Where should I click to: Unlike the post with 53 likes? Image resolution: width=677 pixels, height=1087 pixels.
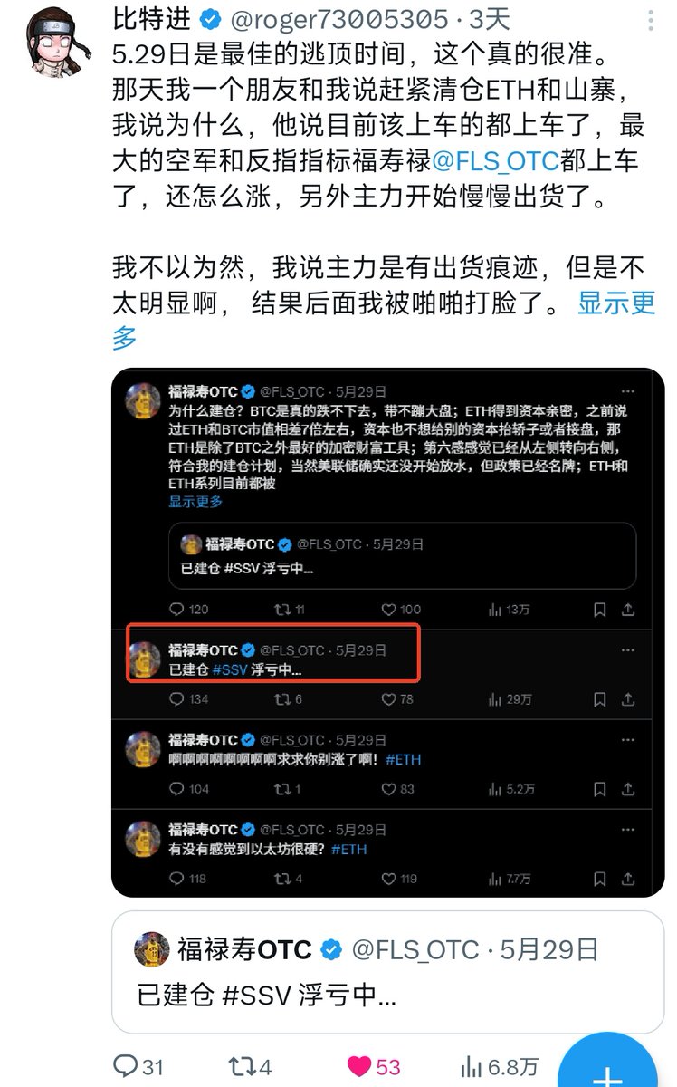pyautogui.click(x=359, y=1066)
